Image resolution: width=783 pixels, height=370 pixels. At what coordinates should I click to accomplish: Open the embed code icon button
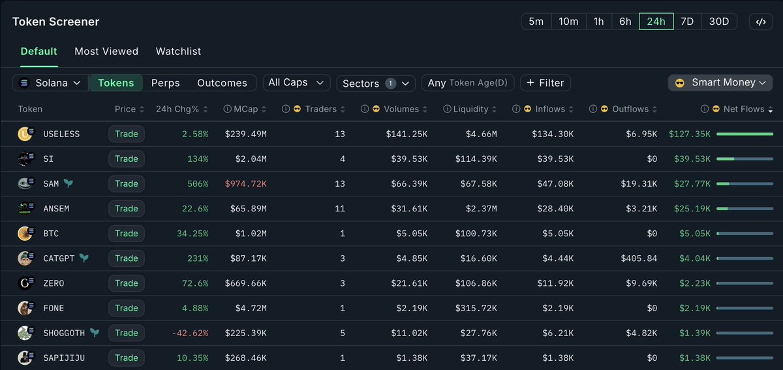[761, 22]
